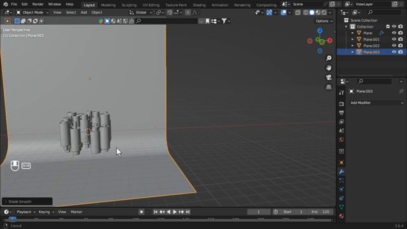Toggle Collection exclude checkbox
The height and width of the screenshot is (229, 407).
click(388, 27)
